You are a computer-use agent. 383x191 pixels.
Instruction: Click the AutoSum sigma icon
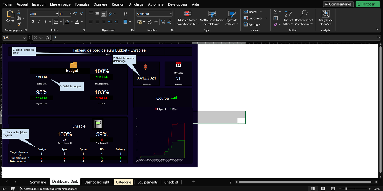[275, 12]
